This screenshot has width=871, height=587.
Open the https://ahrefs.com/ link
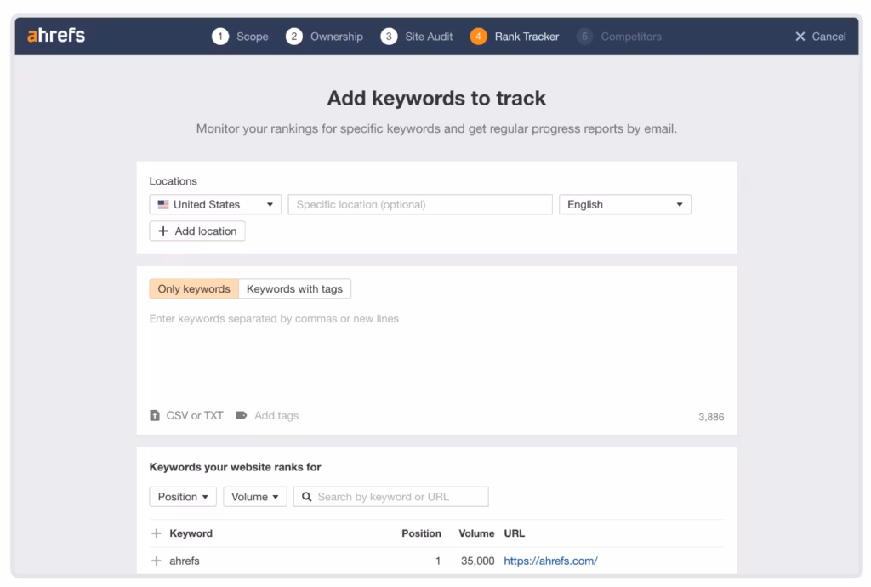point(550,561)
